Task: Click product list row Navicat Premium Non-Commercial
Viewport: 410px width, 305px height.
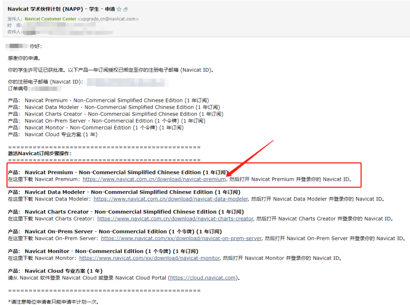Action: tap(108, 100)
